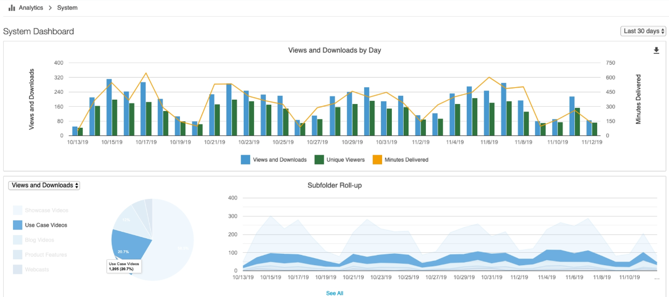Click the breadcrumb chevron separator

point(49,8)
